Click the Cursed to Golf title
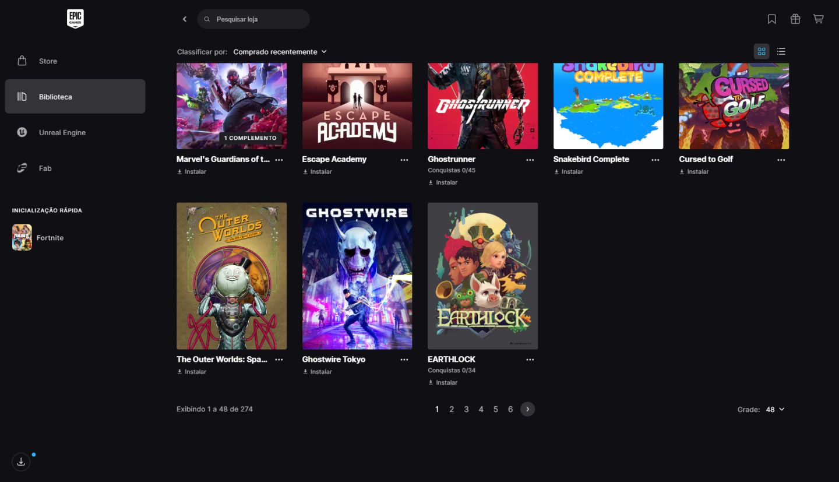 pyautogui.click(x=706, y=159)
